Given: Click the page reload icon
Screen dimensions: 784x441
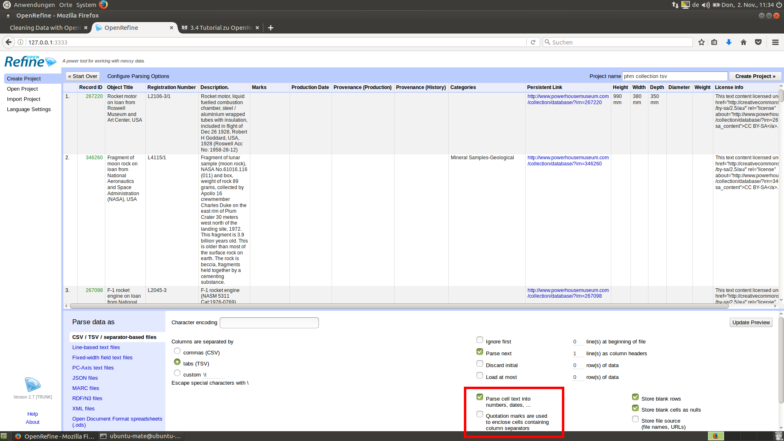Looking at the screenshot, I should (x=533, y=42).
